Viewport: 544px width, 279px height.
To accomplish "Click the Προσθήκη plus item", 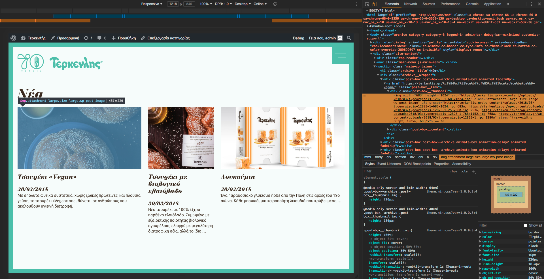I will coord(124,38).
